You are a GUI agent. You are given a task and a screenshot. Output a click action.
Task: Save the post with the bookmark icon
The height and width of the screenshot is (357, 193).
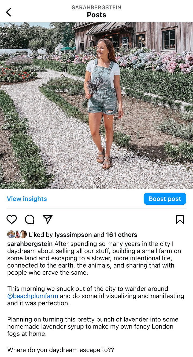pyautogui.click(x=180, y=219)
